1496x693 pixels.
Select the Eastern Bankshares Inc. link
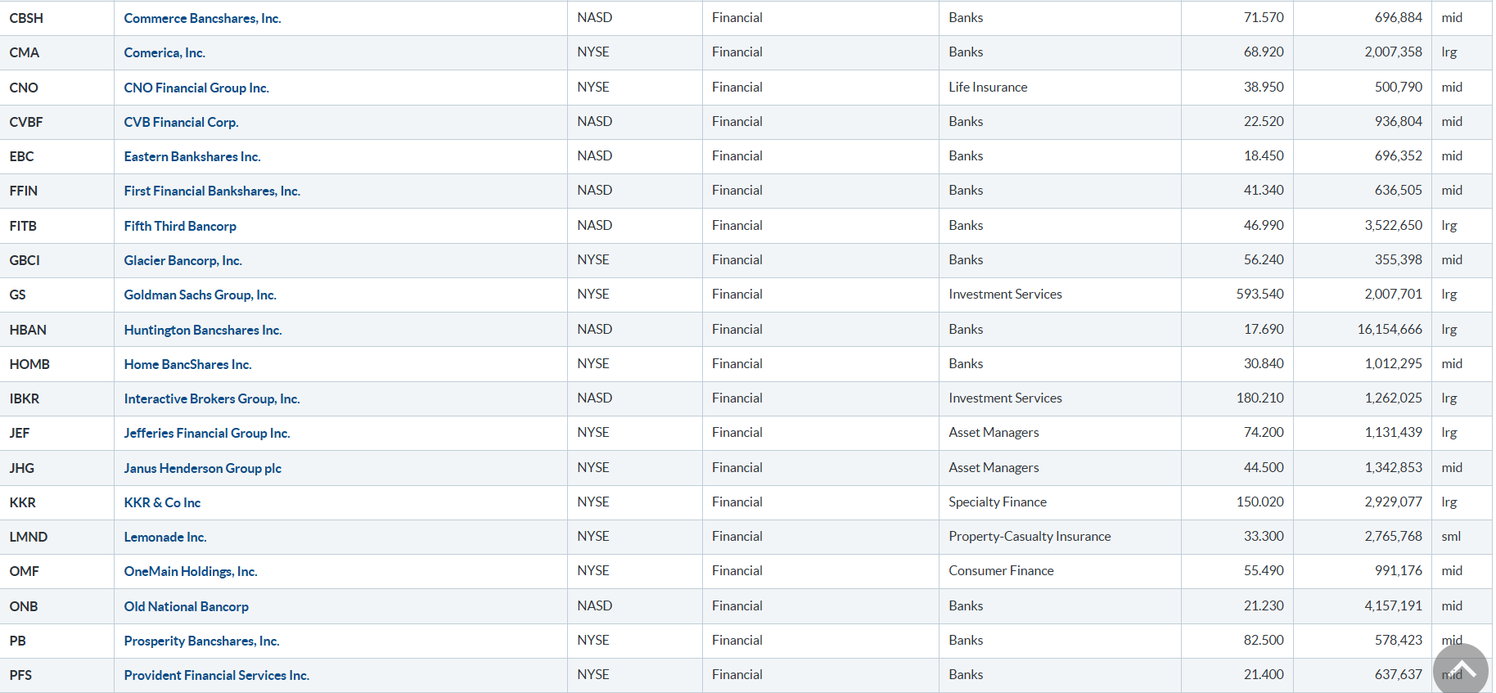pyautogui.click(x=192, y=156)
